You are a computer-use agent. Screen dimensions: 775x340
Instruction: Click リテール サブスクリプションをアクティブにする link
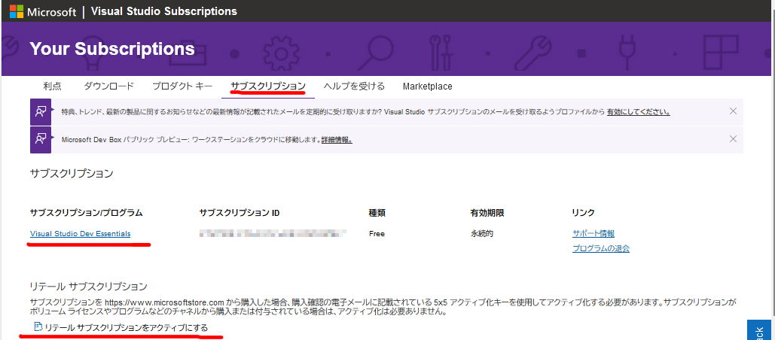tap(126, 327)
